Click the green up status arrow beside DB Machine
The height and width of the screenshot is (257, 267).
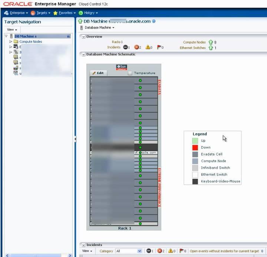80,21
